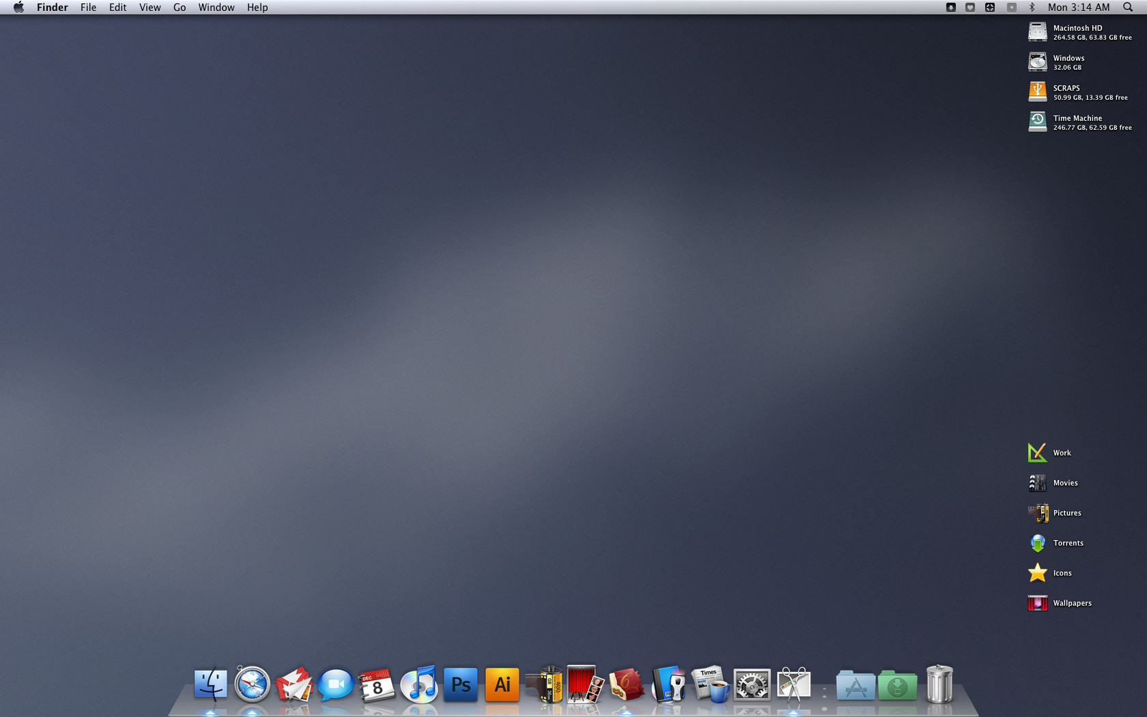1147x717 pixels.
Task: Open iCal calendar showing Dec 8
Action: [x=377, y=684]
